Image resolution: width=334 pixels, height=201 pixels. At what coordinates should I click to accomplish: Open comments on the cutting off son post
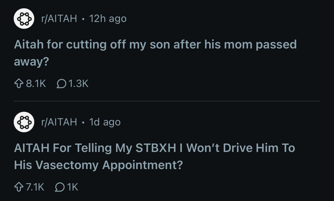pyautogui.click(x=61, y=84)
